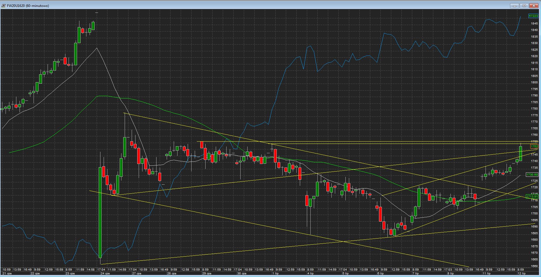This screenshot has width=541, height=277.
Task: Click the orange 1752 current price label
Action: (534, 147)
